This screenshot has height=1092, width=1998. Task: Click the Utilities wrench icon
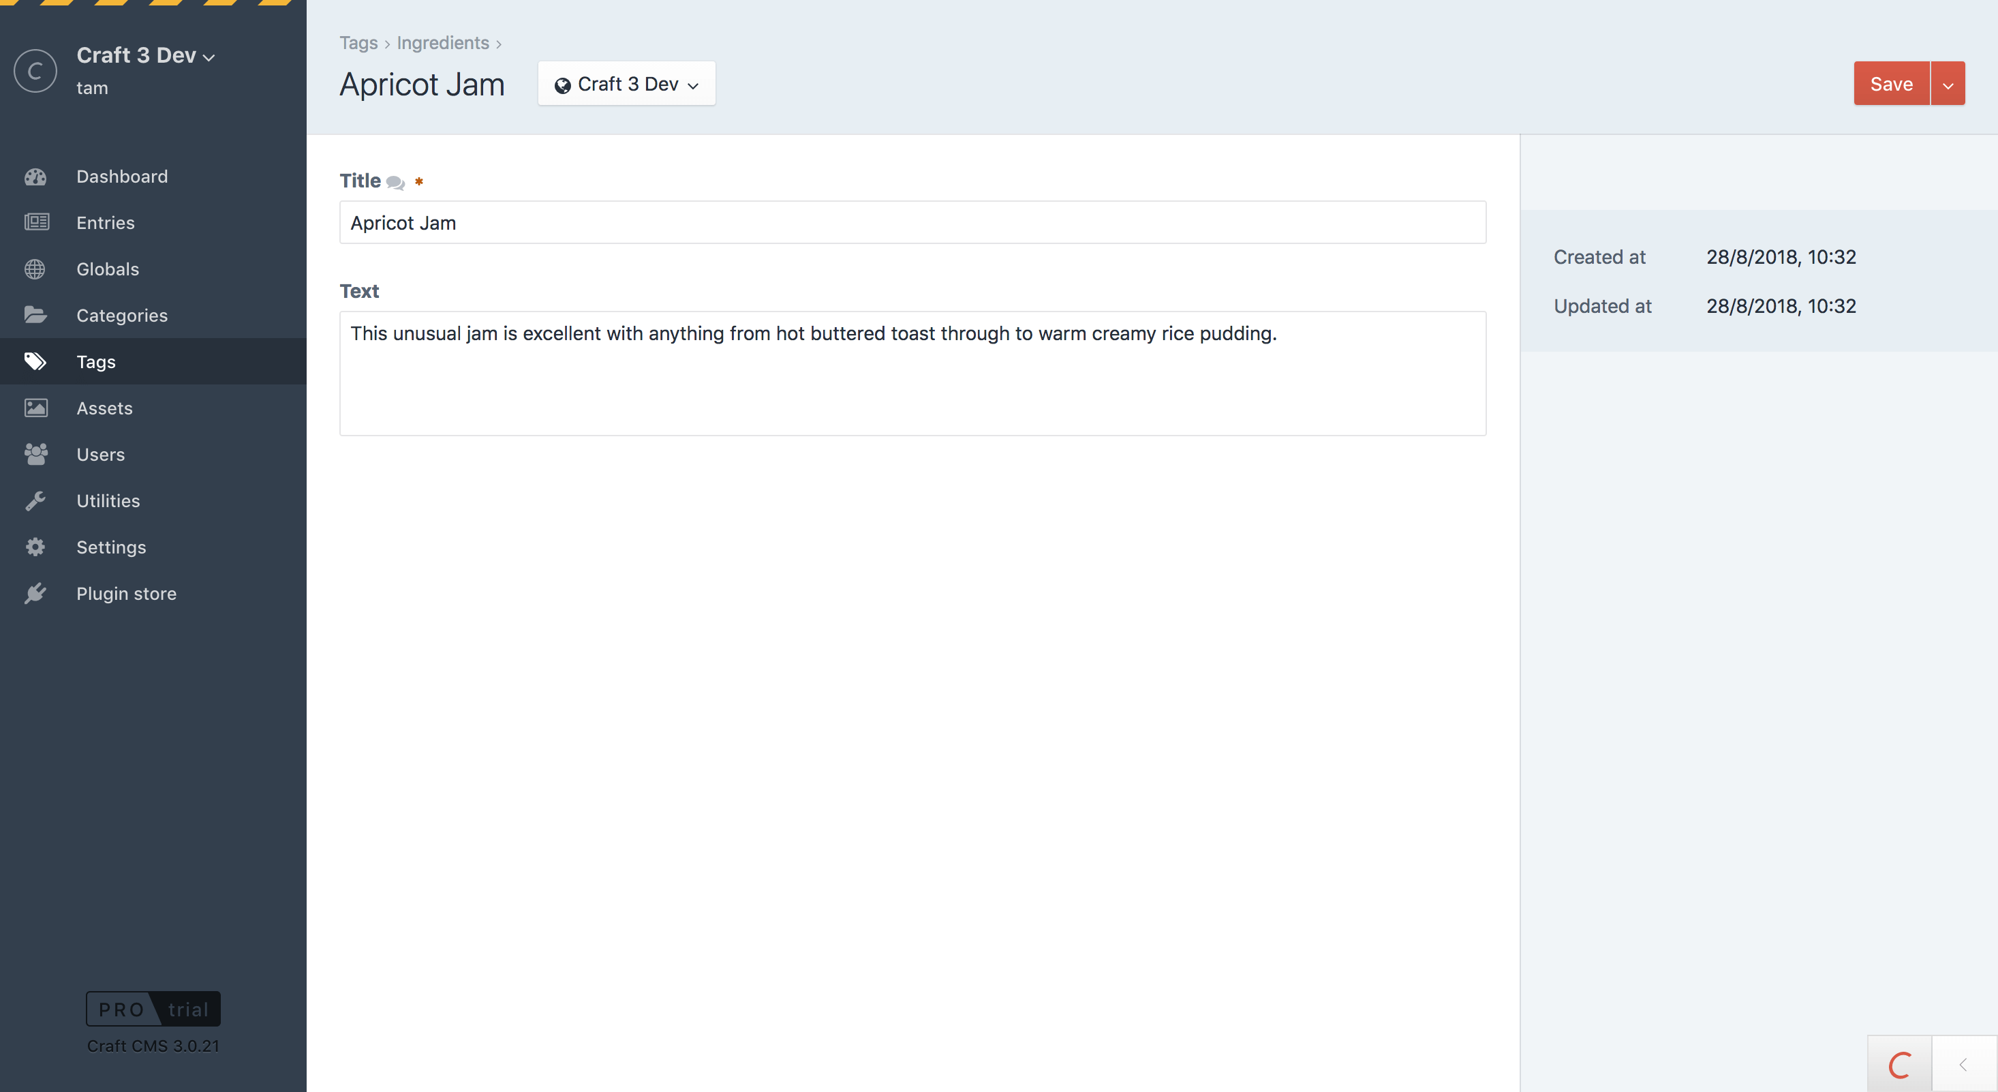pyautogui.click(x=35, y=500)
